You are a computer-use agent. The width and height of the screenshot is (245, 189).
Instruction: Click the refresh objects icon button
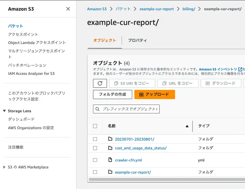click(x=100, y=83)
